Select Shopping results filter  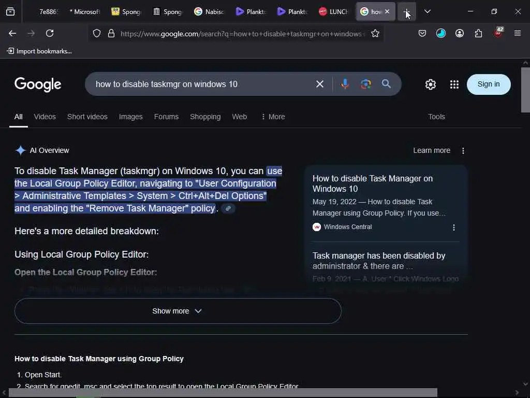pos(205,117)
